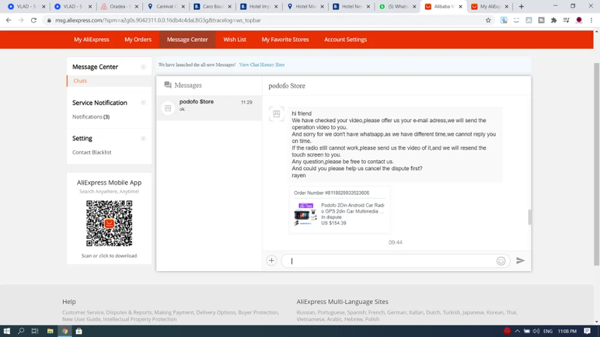Open the volume control in system tray

[536, 331]
